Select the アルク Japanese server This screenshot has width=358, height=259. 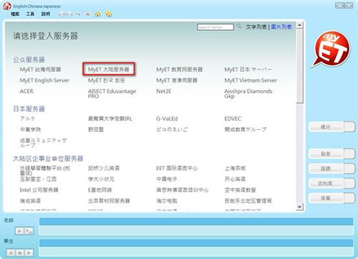coord(28,118)
